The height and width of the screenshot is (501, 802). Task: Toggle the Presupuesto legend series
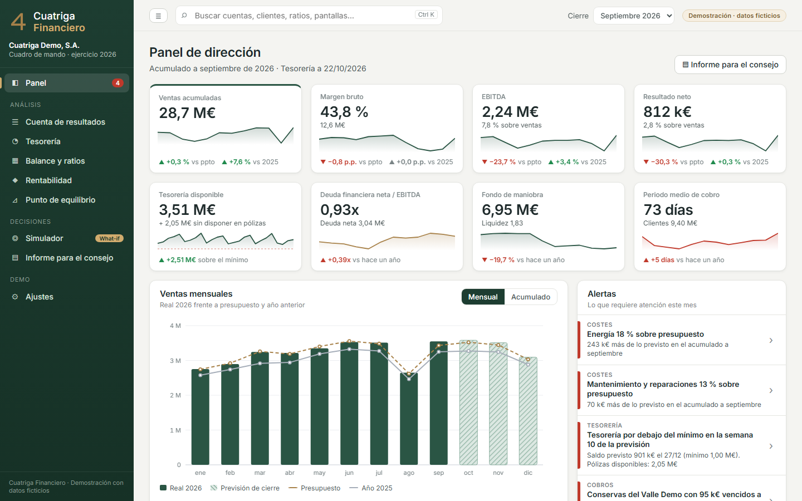(x=315, y=488)
